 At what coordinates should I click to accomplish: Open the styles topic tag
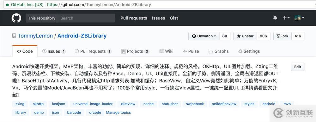(249, 104)
